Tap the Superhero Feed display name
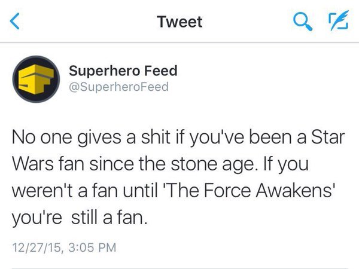 pos(123,71)
